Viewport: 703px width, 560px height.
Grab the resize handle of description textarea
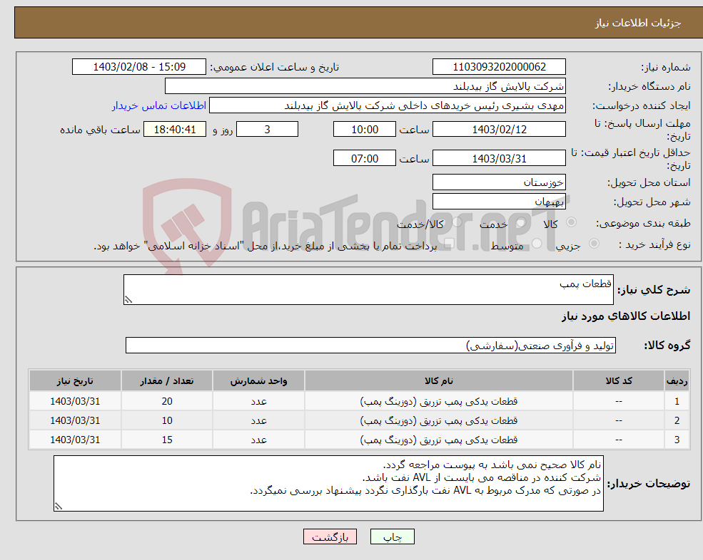[x=128, y=300]
